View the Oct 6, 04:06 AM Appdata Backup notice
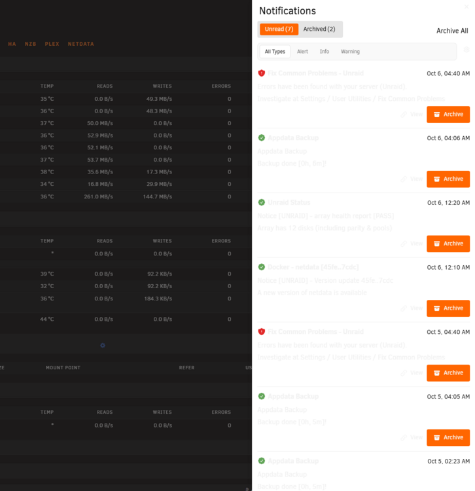The image size is (475, 491). click(x=412, y=179)
